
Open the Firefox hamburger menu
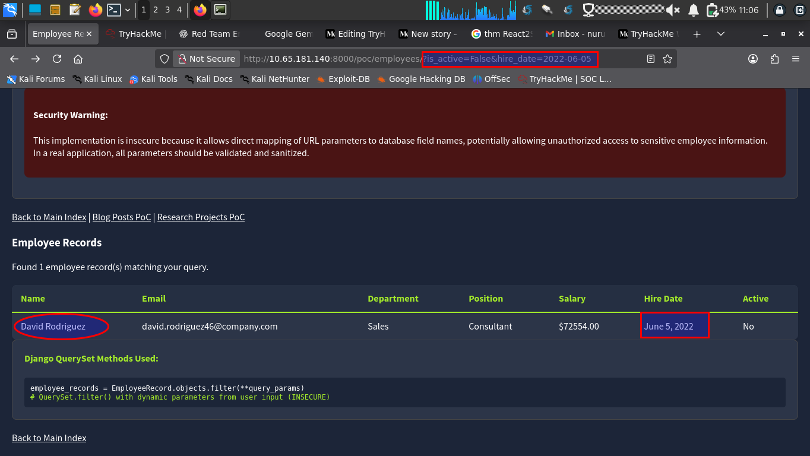tap(796, 59)
